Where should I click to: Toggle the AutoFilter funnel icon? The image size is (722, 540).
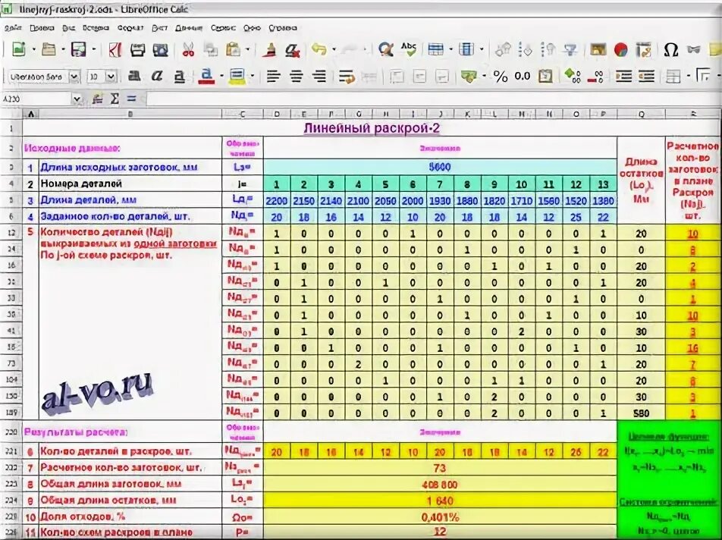pyautogui.click(x=571, y=49)
